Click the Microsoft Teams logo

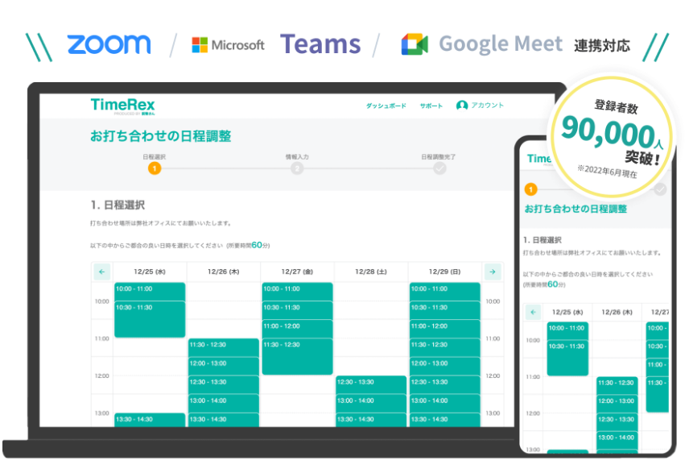(x=276, y=44)
